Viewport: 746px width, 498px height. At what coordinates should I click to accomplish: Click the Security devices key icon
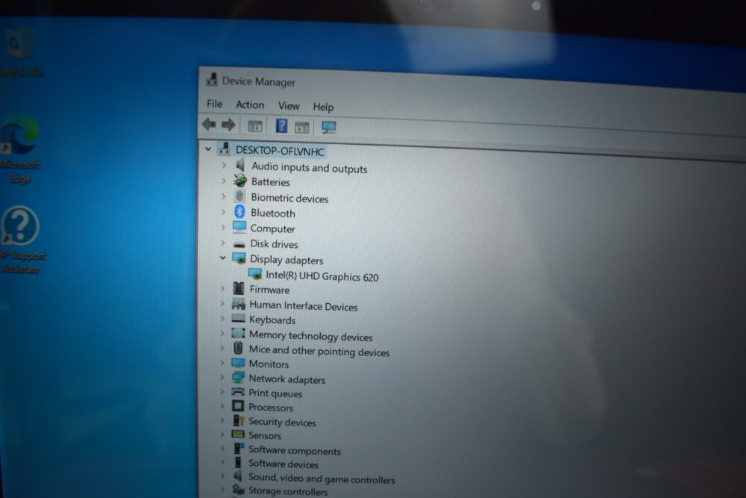(x=239, y=420)
